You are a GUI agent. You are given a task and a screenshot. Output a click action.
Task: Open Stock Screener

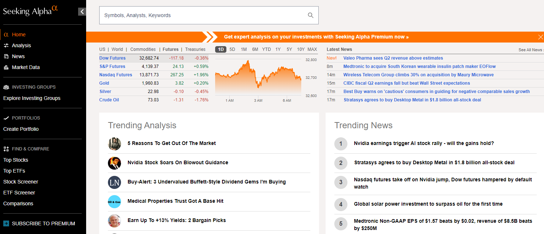pos(21,182)
